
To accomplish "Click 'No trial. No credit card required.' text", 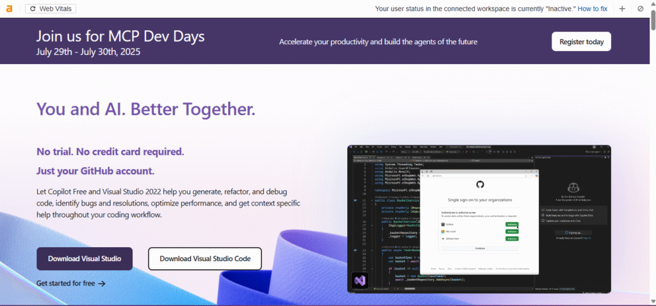I will coord(110,151).
